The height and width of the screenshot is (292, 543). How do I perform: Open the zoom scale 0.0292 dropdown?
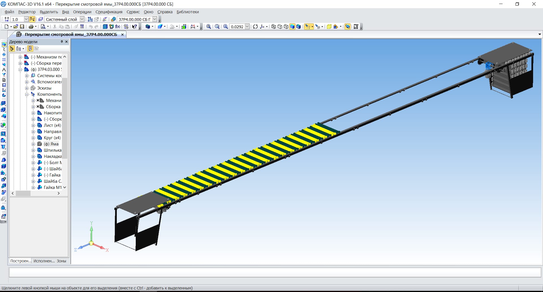click(x=247, y=27)
